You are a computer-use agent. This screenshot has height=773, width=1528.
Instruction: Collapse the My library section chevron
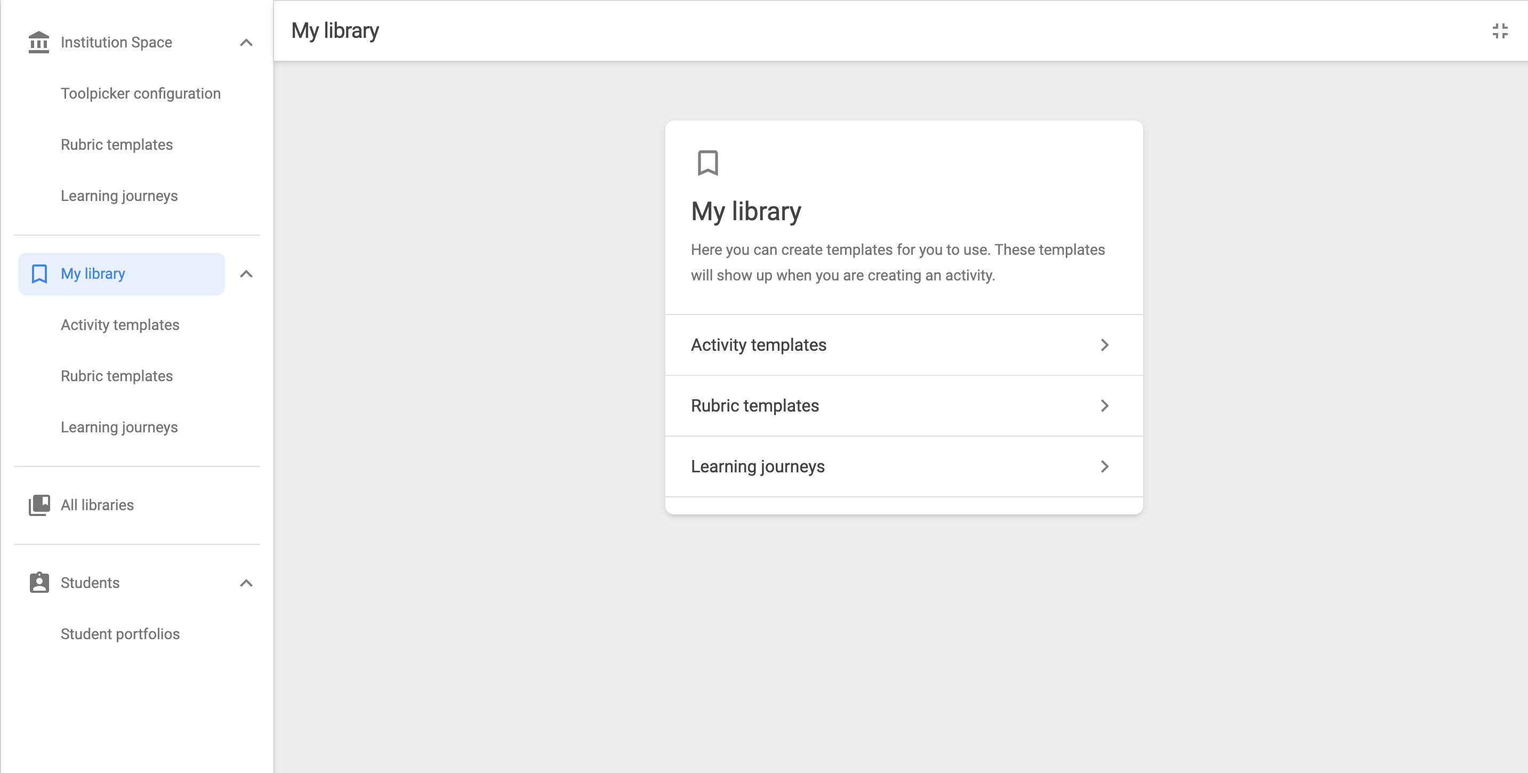246,273
